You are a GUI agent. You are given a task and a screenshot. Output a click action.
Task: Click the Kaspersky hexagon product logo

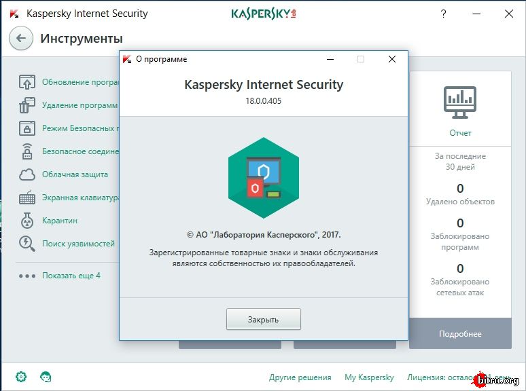click(x=264, y=178)
